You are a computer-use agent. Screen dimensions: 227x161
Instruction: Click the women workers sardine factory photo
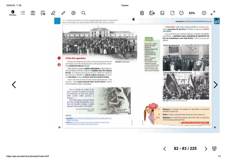click(x=113, y=101)
